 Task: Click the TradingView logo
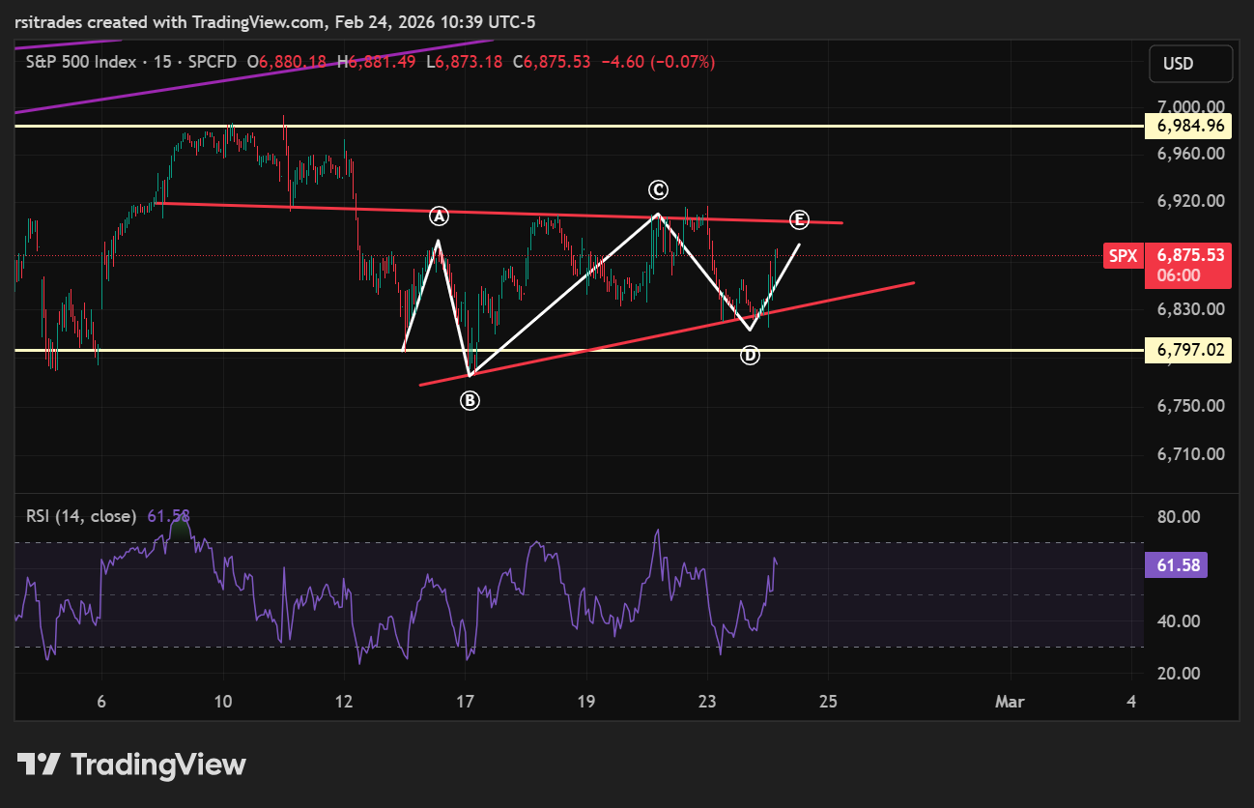132,765
